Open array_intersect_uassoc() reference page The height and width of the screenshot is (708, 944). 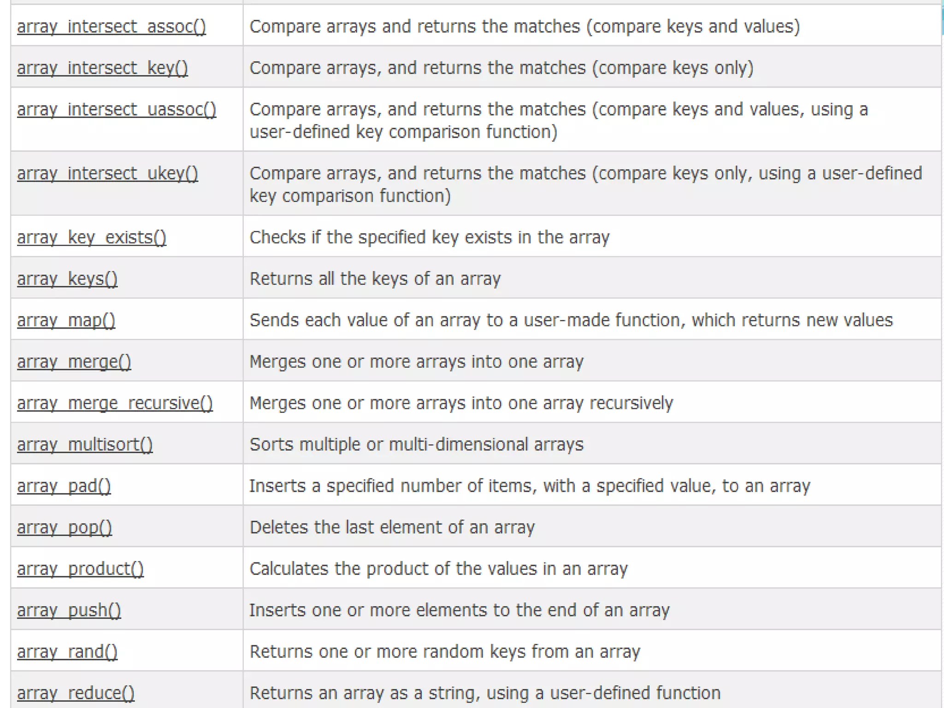(x=117, y=110)
